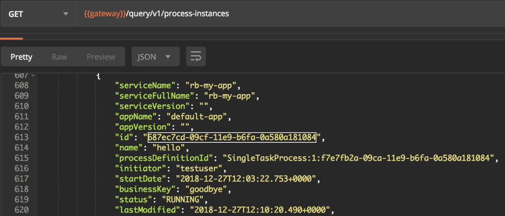Click the "hello" name value
505x216 pixels.
pos(168,147)
